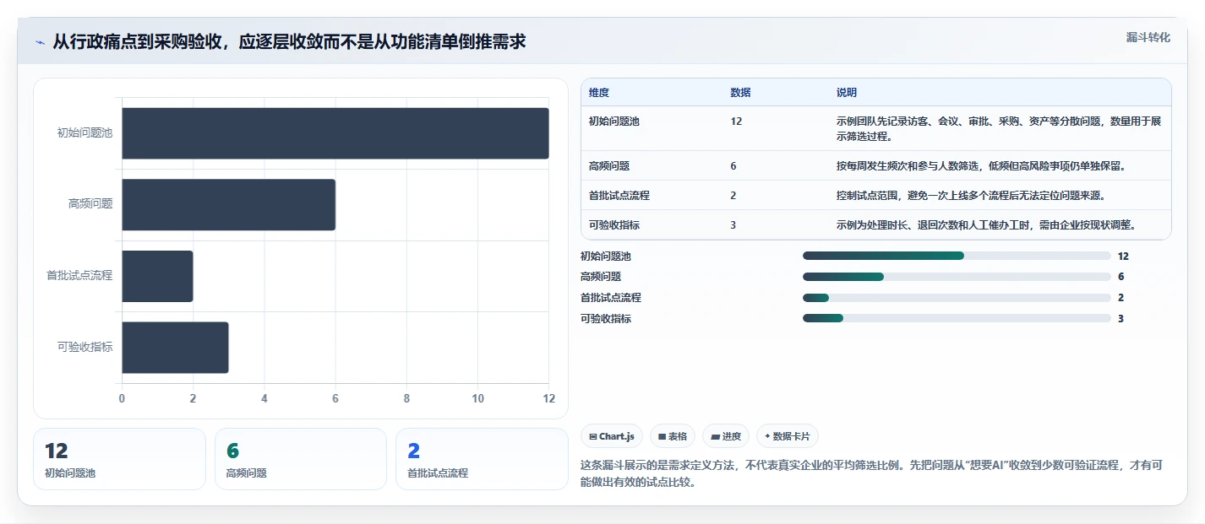
Task: Click the 可验收指标 progress bar
Action: (x=957, y=318)
